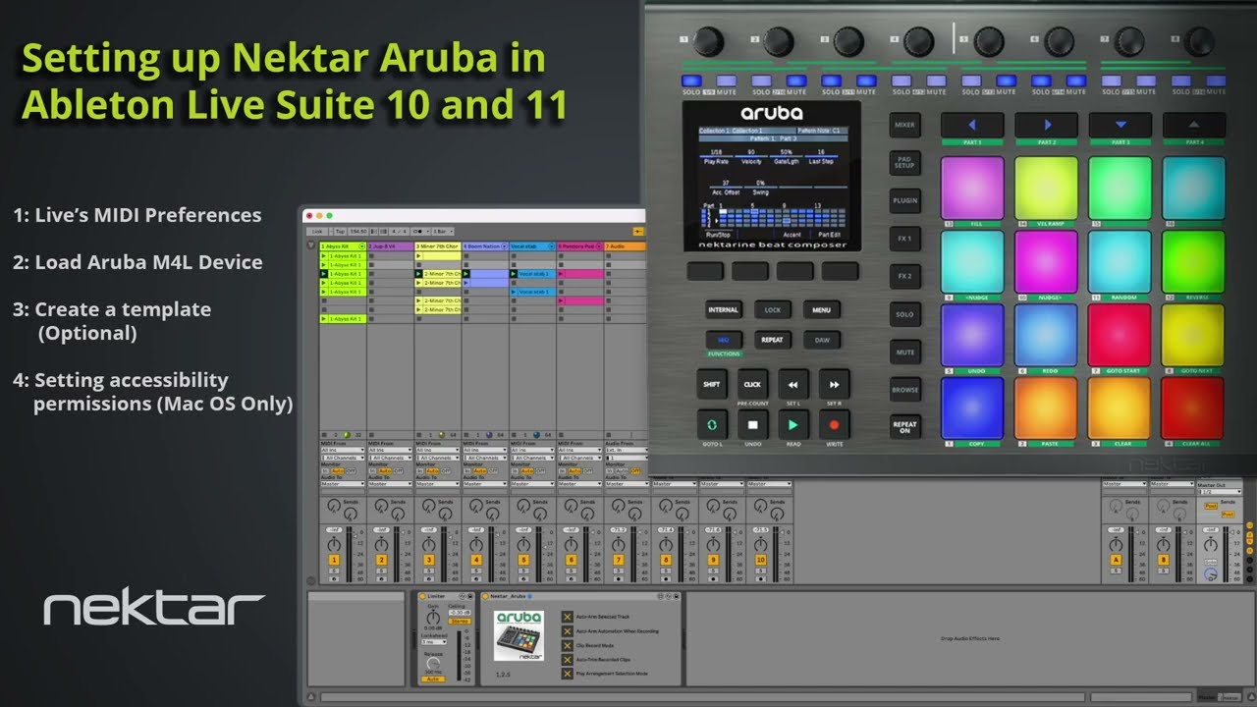Click the Limiter Release knob
The image size is (1257, 707).
click(x=433, y=661)
